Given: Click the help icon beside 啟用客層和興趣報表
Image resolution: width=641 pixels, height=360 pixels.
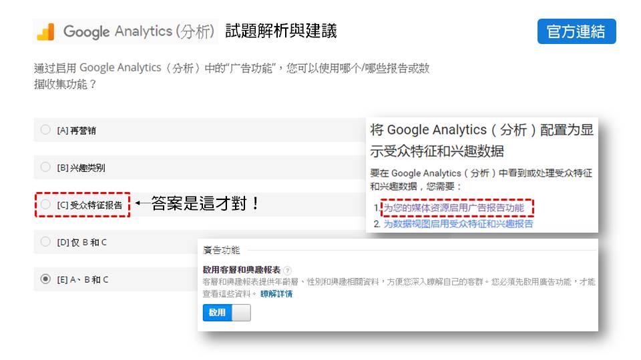Looking at the screenshot, I should pos(287,271).
